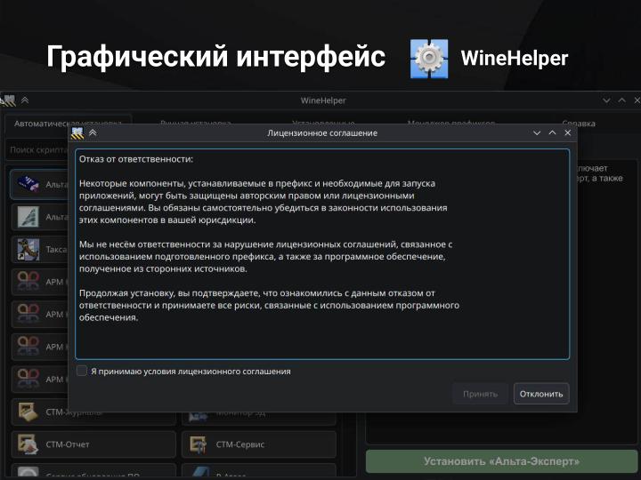The image size is (641, 480).
Task: Select the Такса script icon
Action: point(28,249)
